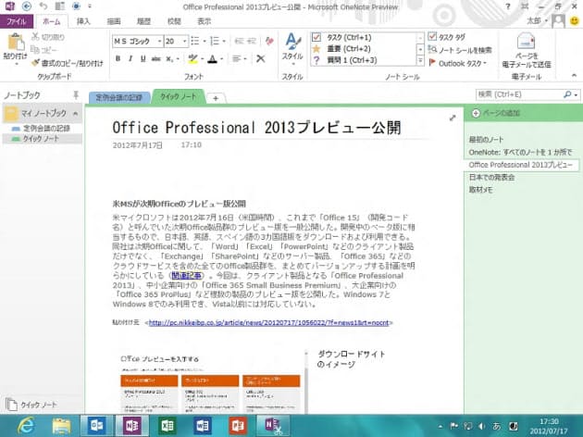The image size is (583, 437).
Task: Switch to the 挿入 (Insert) ribbon tab
Action: 83,19
